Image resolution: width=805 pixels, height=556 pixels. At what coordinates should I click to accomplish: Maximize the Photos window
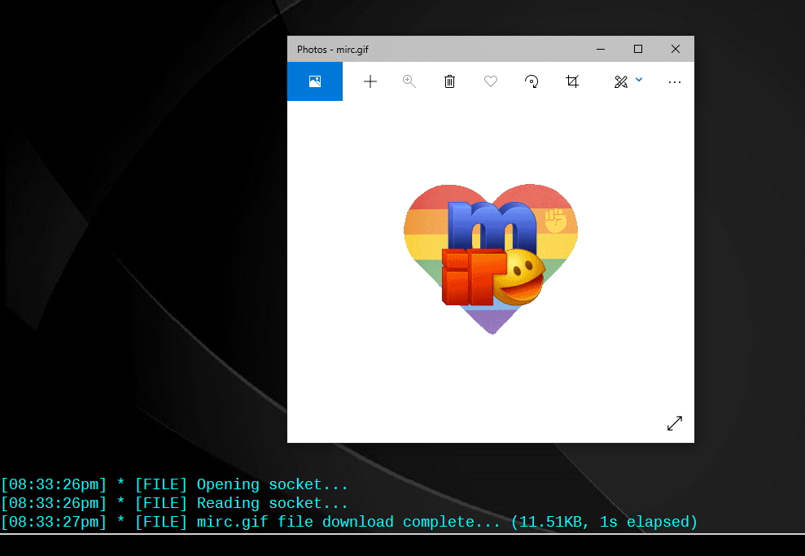tap(638, 50)
